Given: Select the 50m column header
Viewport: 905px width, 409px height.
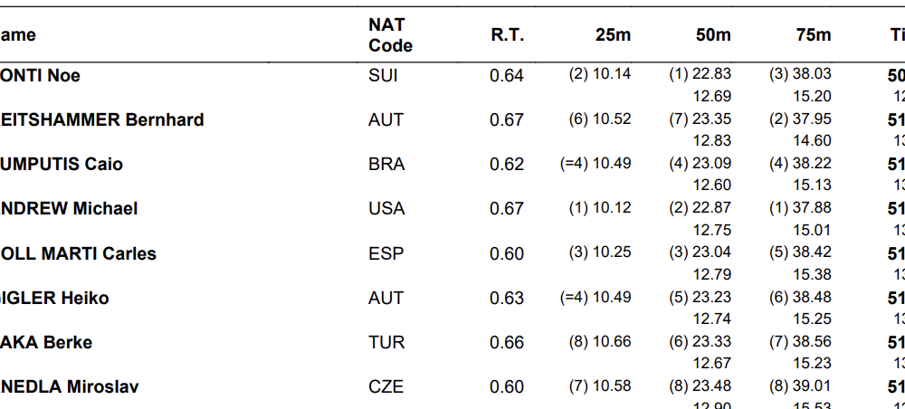Looking at the screenshot, I should click(x=713, y=35).
